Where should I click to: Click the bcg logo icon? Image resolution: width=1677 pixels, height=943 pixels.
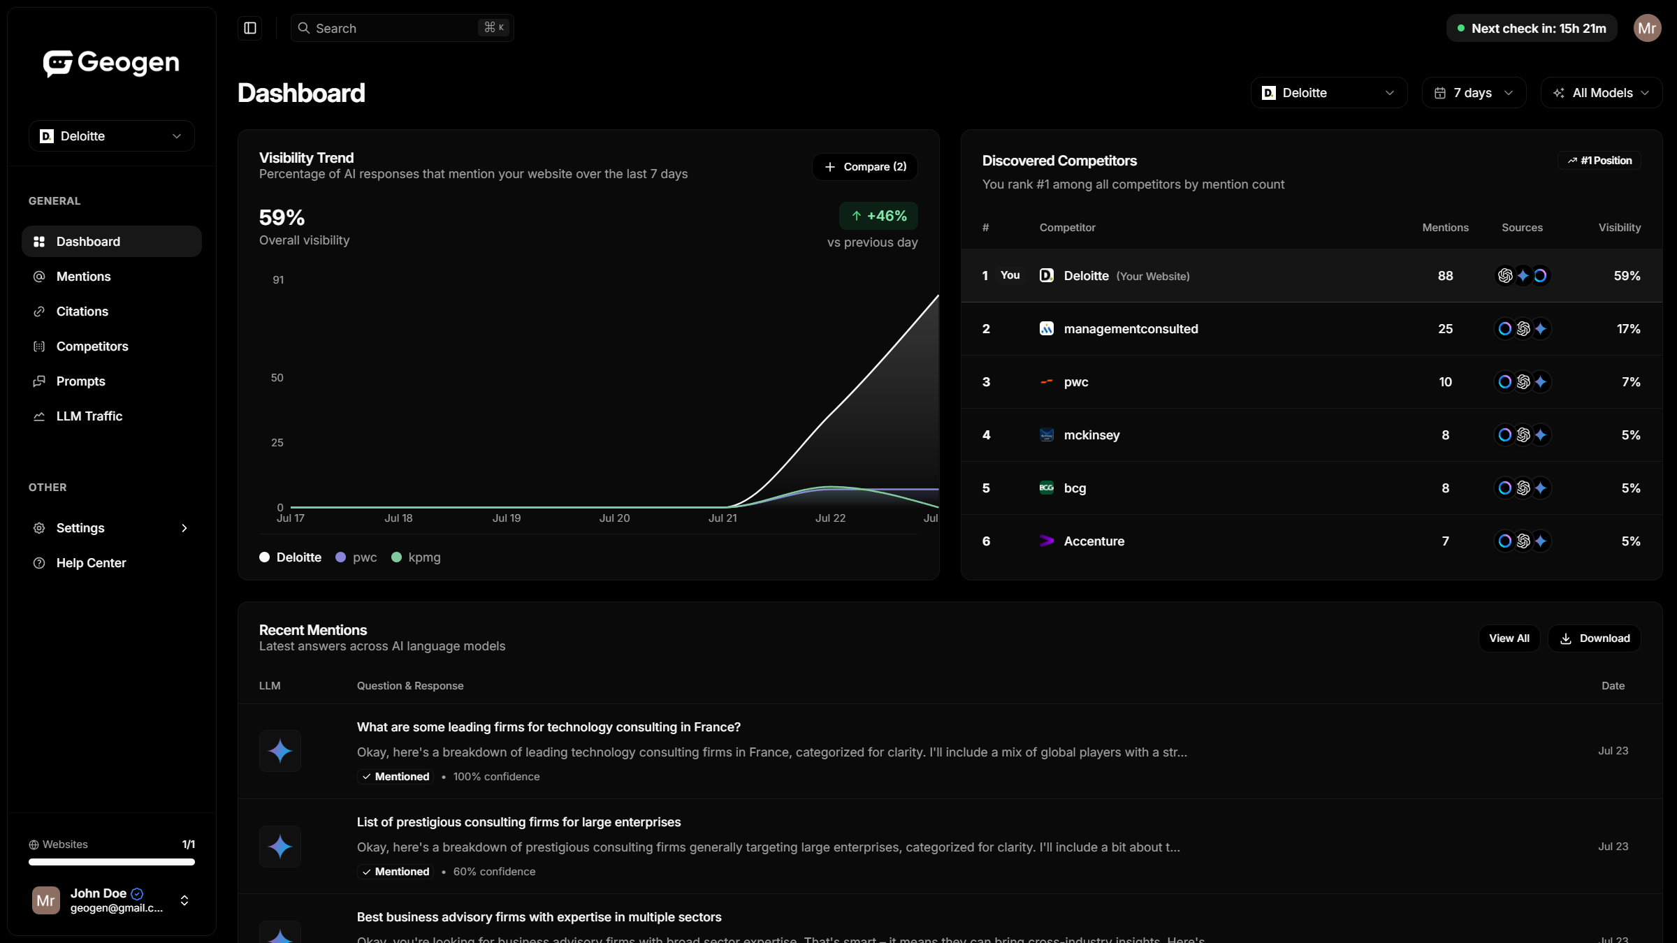coord(1047,488)
